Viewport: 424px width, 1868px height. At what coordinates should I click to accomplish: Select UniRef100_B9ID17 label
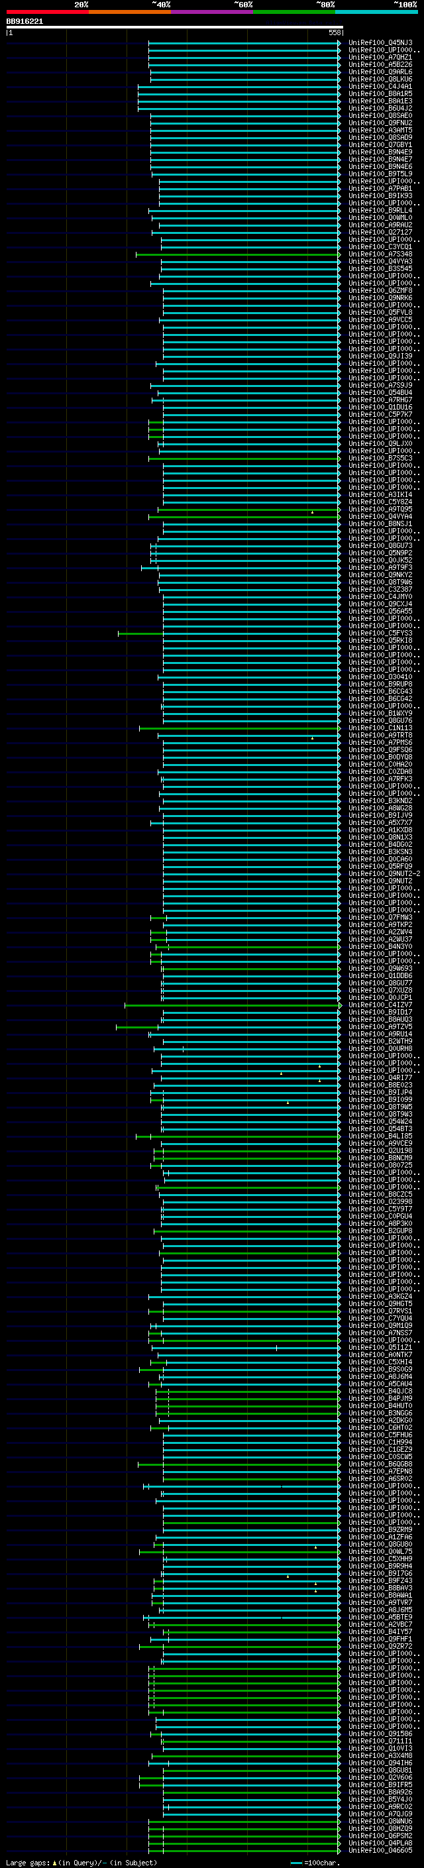[x=380, y=1013]
